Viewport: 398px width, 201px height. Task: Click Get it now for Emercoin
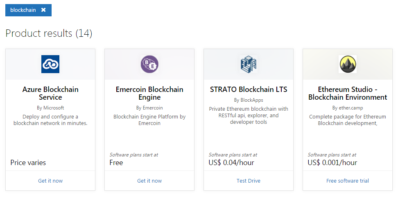point(149,181)
